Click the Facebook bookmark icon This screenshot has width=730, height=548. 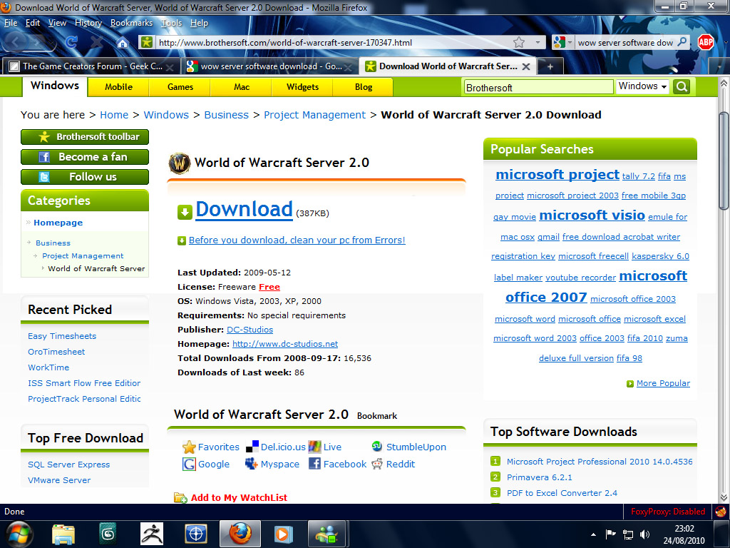click(314, 464)
